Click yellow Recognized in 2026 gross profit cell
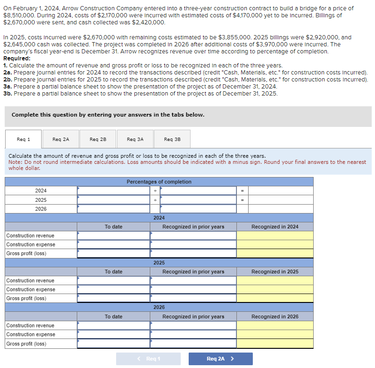The width and height of the screenshot is (375, 368). point(275,344)
